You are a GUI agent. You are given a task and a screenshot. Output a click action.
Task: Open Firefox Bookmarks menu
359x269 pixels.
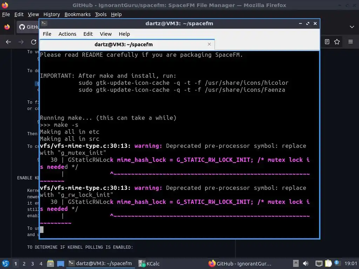[x=77, y=14]
